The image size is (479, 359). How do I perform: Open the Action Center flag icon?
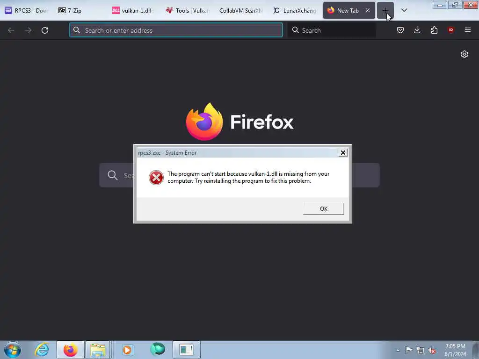pos(409,350)
